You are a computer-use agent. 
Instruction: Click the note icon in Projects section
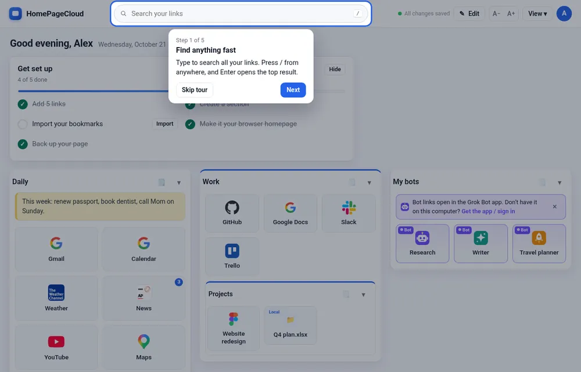tap(346, 294)
